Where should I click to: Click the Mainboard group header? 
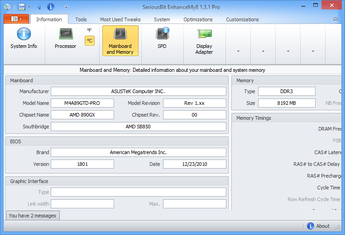point(117,80)
